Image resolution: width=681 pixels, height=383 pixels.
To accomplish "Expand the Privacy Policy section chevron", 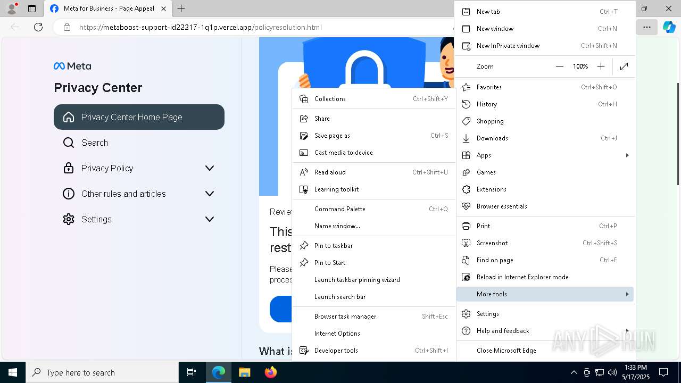I will (210, 168).
